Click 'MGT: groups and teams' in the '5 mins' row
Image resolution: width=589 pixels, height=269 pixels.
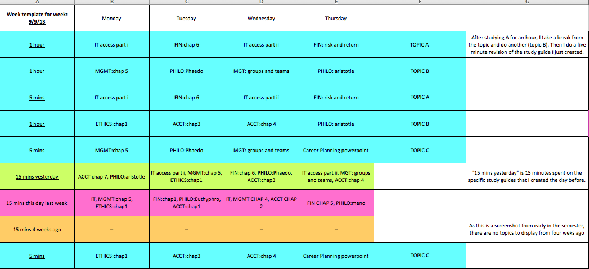point(261,150)
